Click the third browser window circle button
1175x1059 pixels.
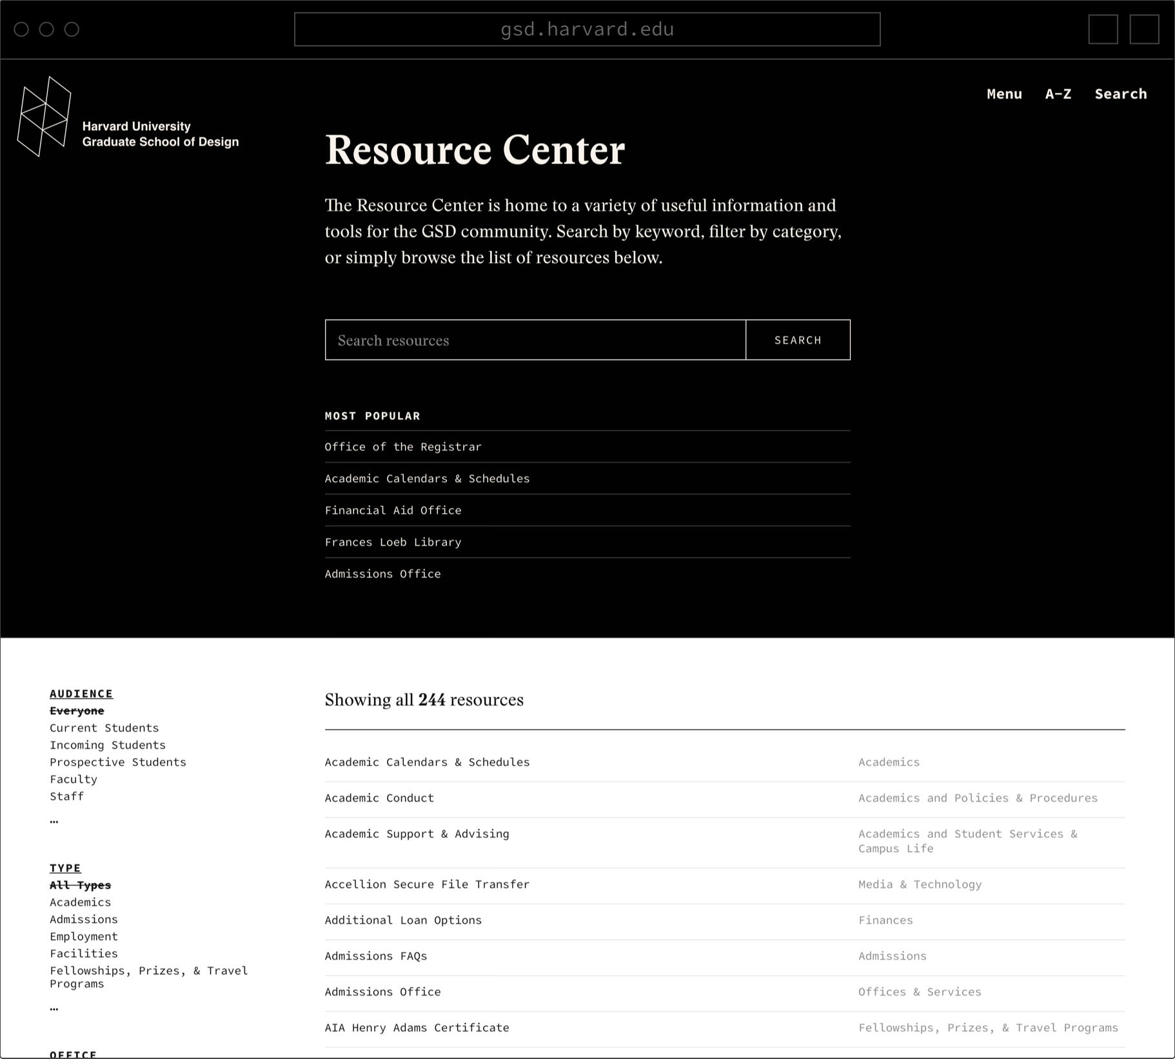click(x=72, y=29)
